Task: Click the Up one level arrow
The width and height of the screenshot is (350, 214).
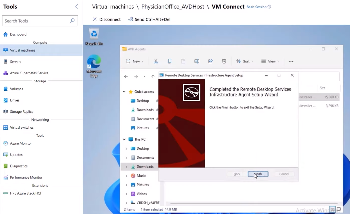Action: (153, 76)
